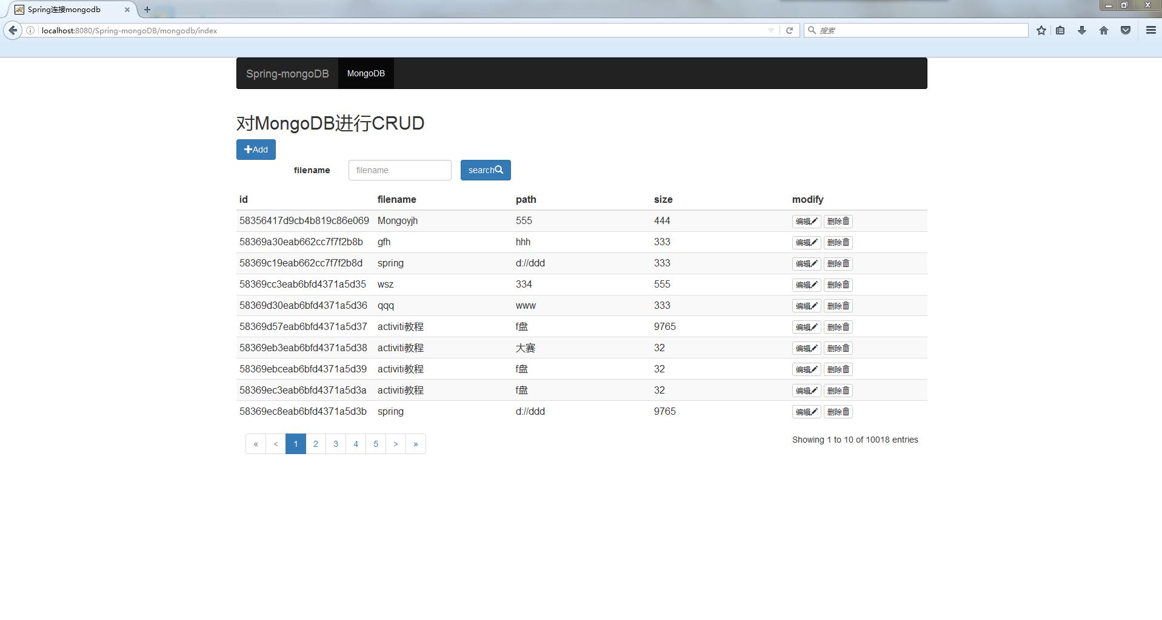Click id cell 58356417d9cb4b819c86e069
This screenshot has width=1162, height=620.
click(304, 221)
